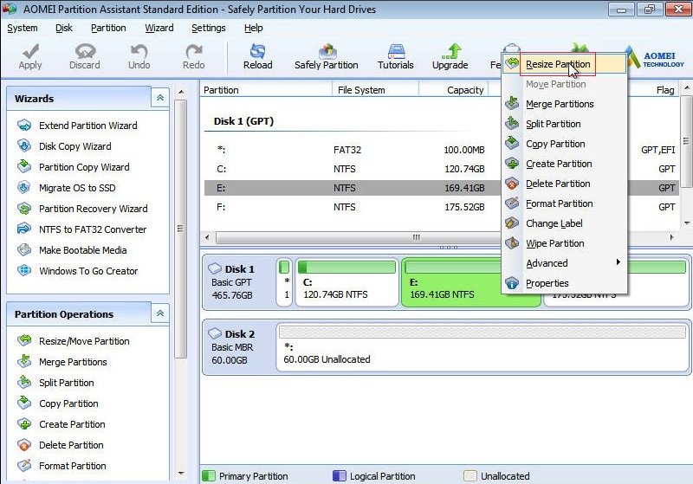Image resolution: width=693 pixels, height=484 pixels.
Task: Click the Upgrade toolbar icon
Action: (450, 56)
